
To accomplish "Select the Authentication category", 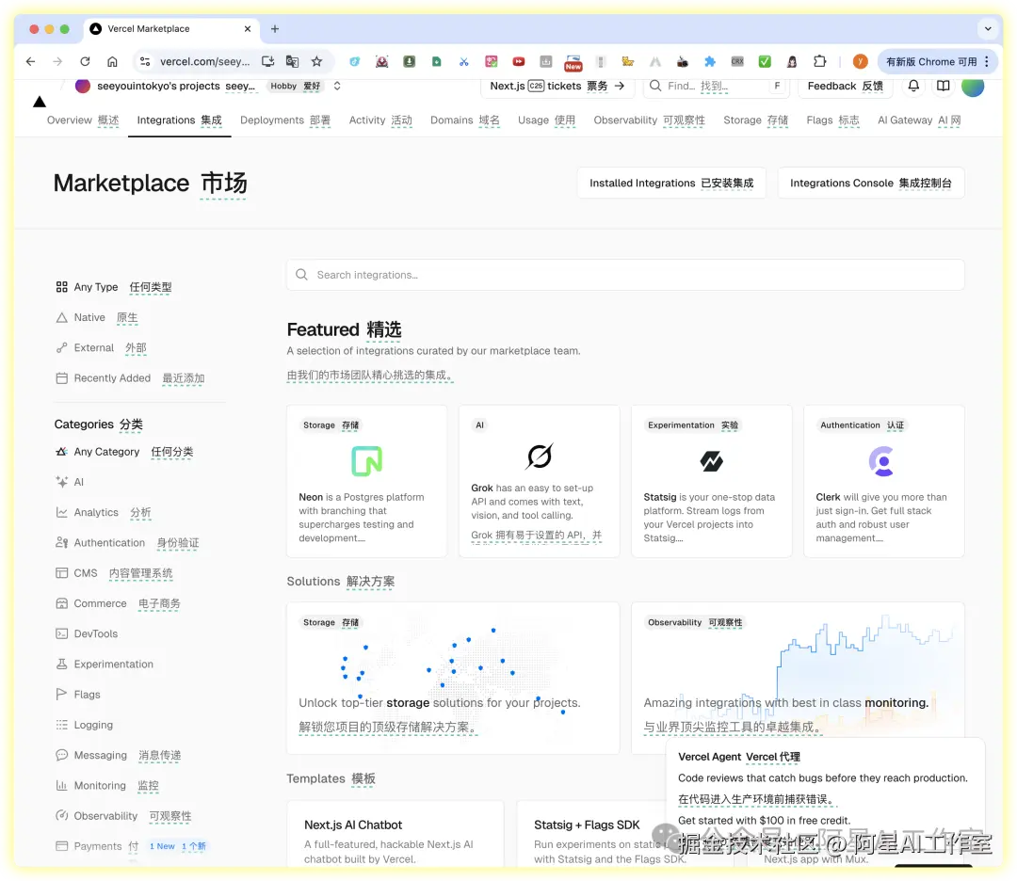I will coord(127,543).
